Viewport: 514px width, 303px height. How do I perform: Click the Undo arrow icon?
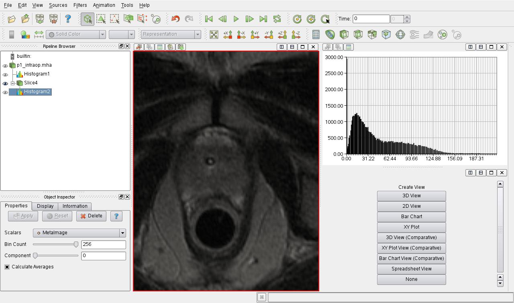(x=175, y=19)
